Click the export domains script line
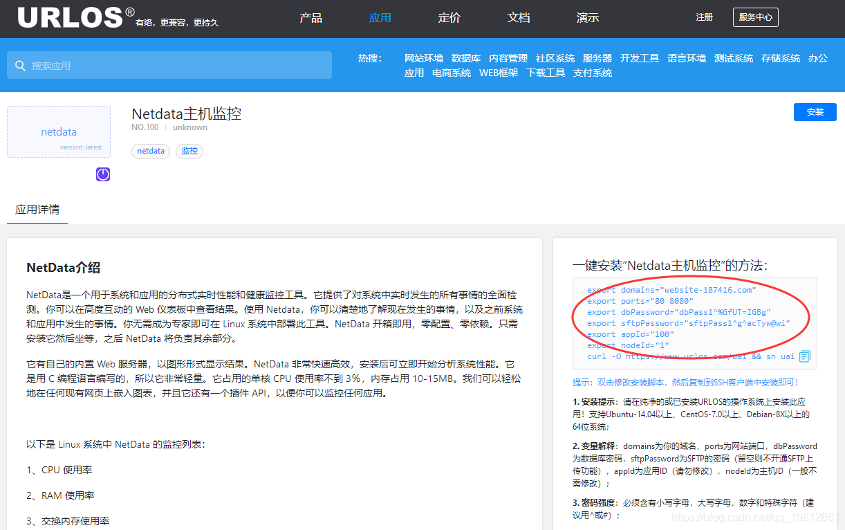Image resolution: width=845 pixels, height=530 pixels. click(671, 290)
